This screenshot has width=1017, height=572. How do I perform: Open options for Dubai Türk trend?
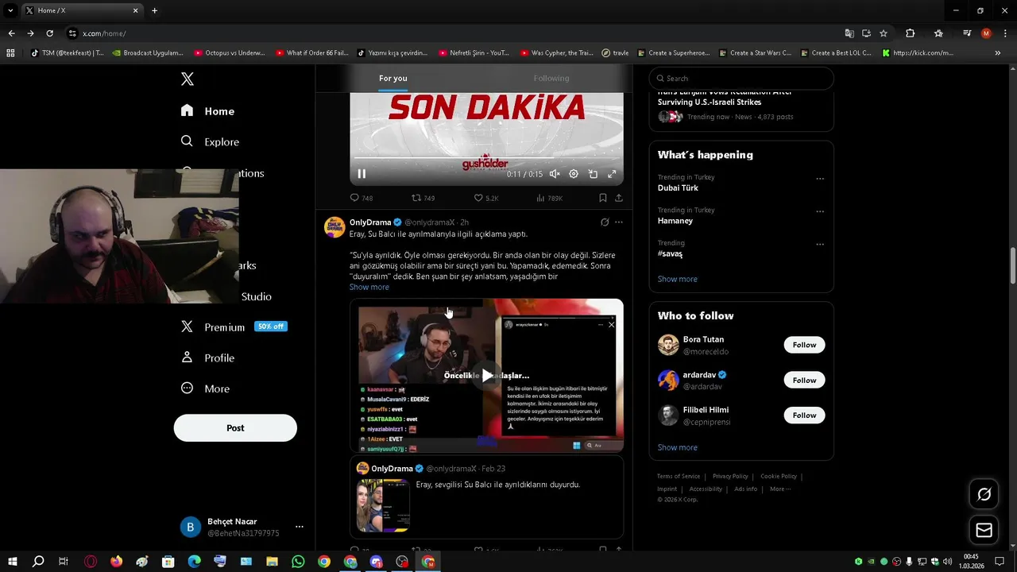820,179
